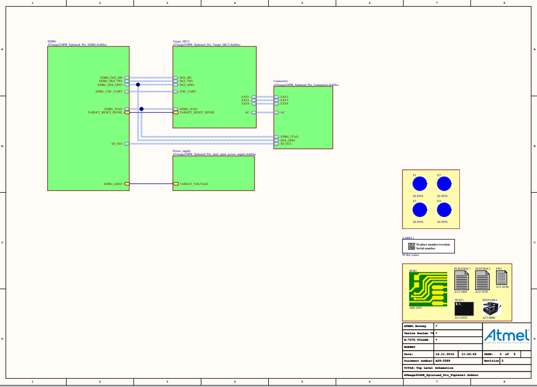Select the EDBG sheet filename ATmega324PB_Xplained_Pro_EDBG.SchDoc

pyautogui.click(x=77, y=45)
